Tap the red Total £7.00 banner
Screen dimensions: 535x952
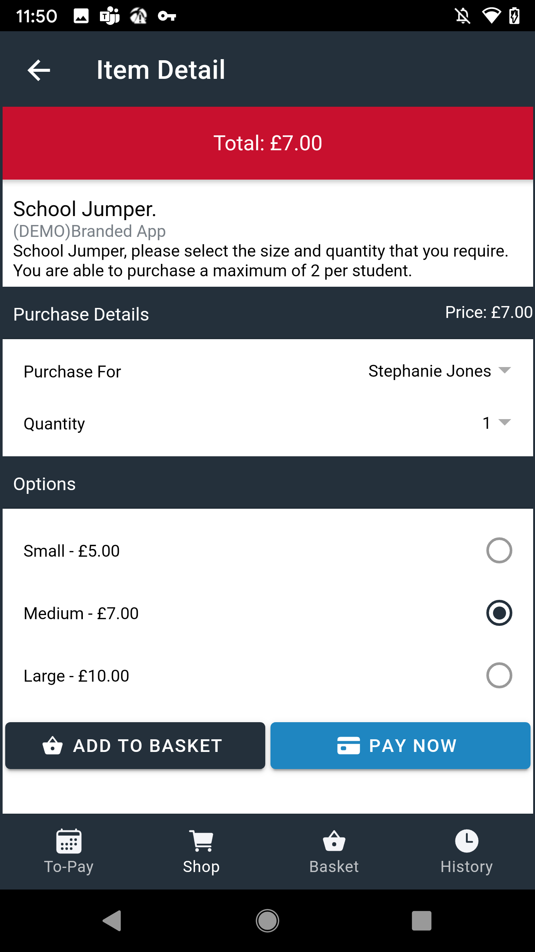tap(268, 143)
